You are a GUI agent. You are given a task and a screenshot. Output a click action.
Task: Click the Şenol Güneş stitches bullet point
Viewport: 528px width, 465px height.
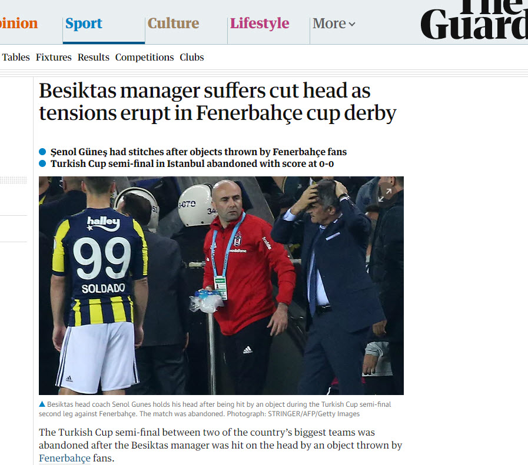(x=198, y=152)
